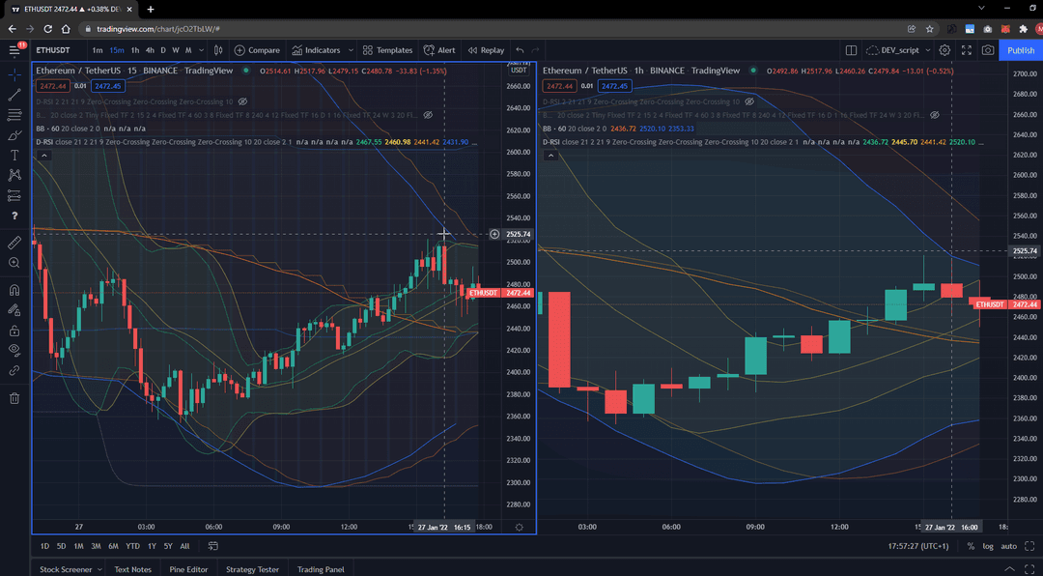Select the text annotation tool
Image resolution: width=1043 pixels, height=576 pixels.
[14, 156]
